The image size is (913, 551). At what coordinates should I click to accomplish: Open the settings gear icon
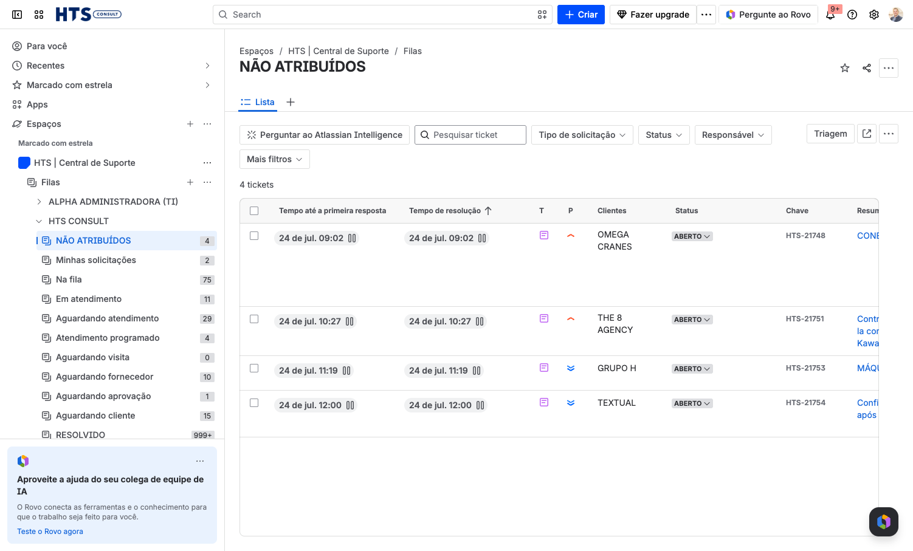tap(874, 15)
